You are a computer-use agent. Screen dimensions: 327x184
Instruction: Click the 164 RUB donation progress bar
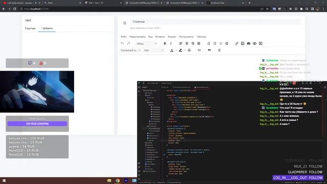37,124
